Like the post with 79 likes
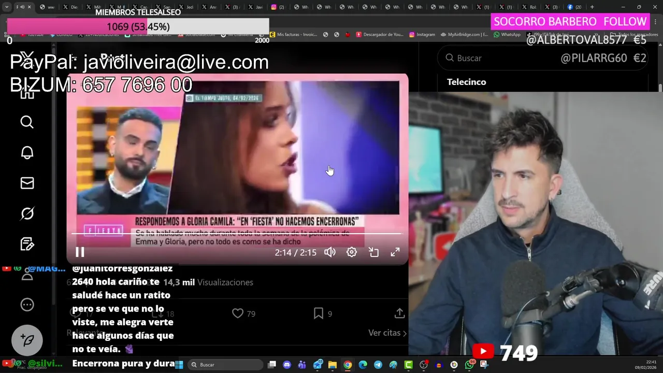This screenshot has width=663, height=373. pos(243,313)
